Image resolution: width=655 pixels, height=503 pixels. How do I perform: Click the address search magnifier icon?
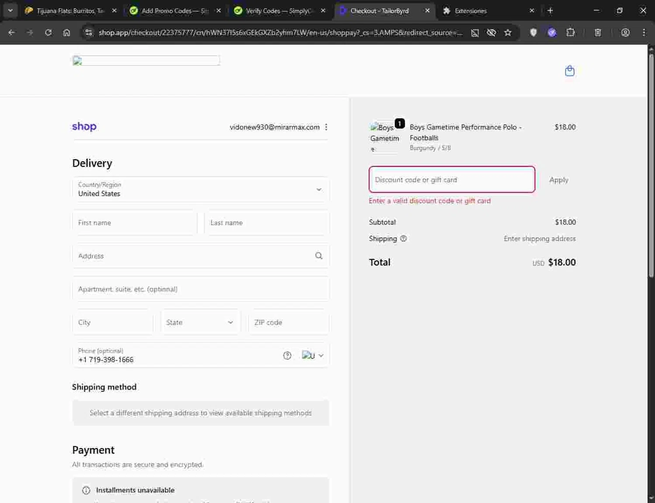[x=319, y=256]
